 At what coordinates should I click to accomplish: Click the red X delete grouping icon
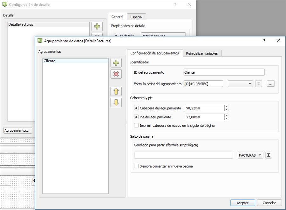[116, 74]
